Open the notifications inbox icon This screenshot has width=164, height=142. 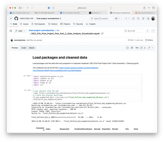(148, 18)
